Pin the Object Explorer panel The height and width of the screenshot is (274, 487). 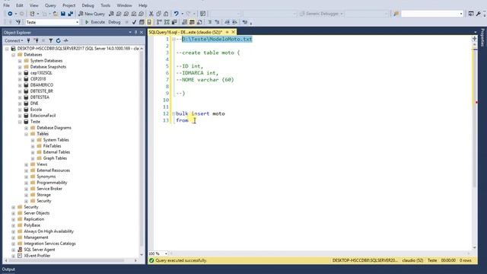click(x=135, y=32)
